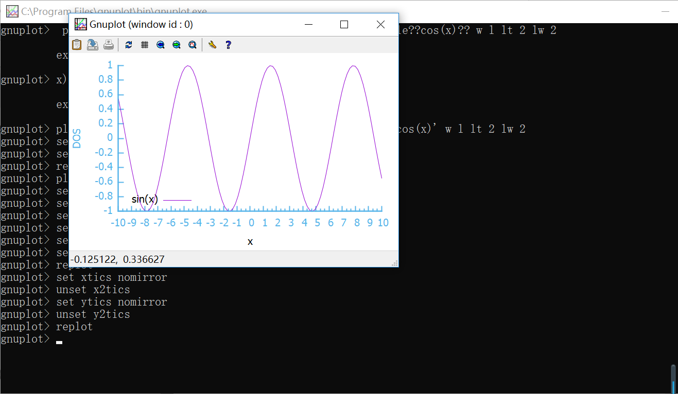Autoscale the plot with magnifier icon

(193, 45)
